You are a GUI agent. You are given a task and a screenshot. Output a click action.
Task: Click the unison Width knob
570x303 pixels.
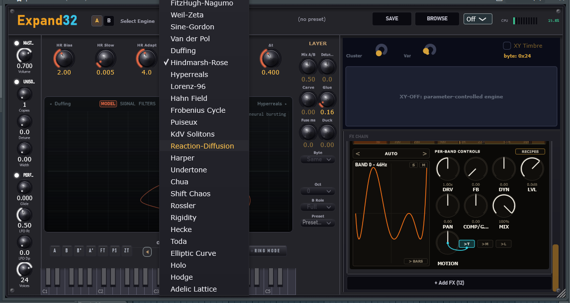[24, 149]
